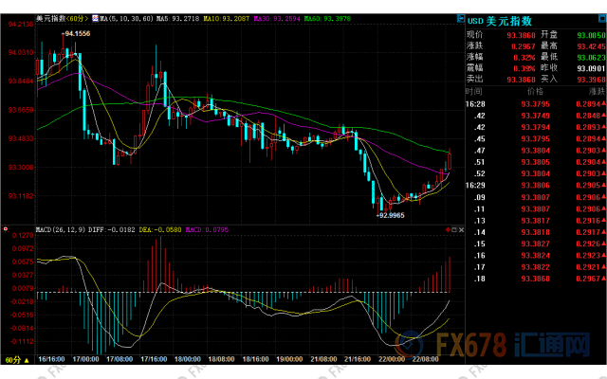Select tick row with price 93.3824
Screen dimensions: 607x379
click(536, 255)
